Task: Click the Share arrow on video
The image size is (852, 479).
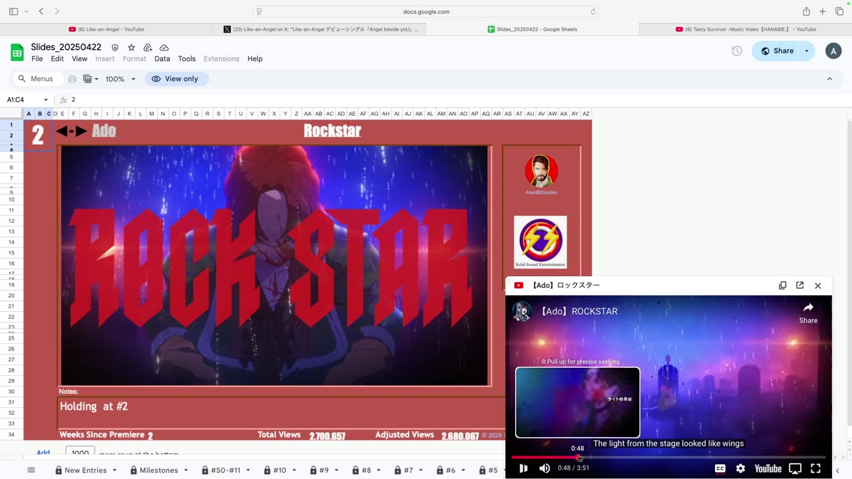Action: coord(808,312)
